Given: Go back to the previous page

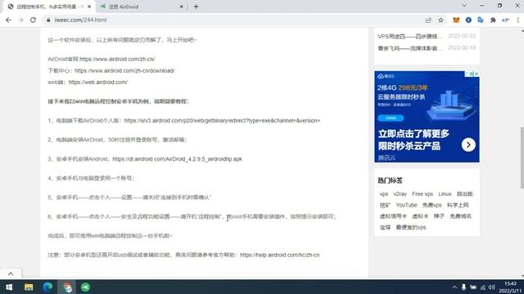Looking at the screenshot, I should click(x=8, y=20).
